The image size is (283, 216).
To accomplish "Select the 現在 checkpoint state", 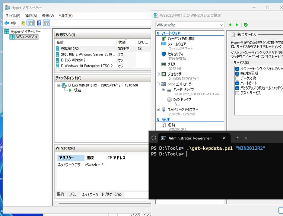I will [77, 90].
